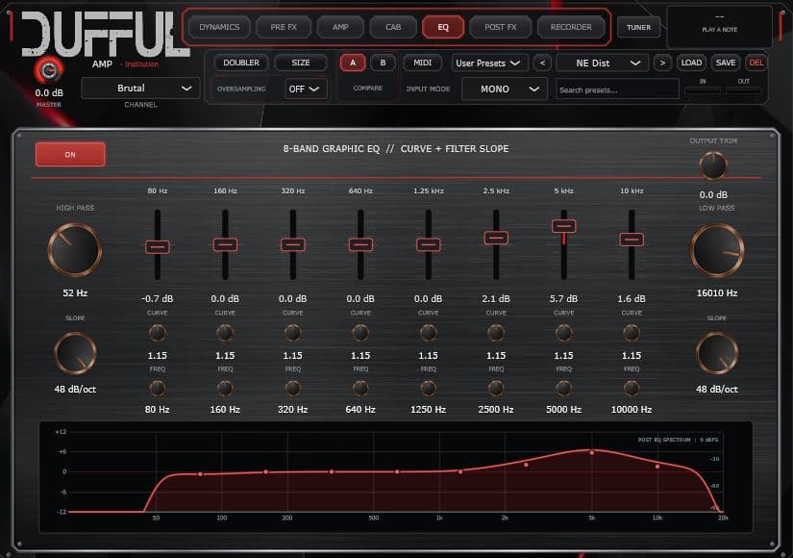The image size is (793, 558).
Task: Open the Oversampling OFF dropdown
Action: click(306, 89)
